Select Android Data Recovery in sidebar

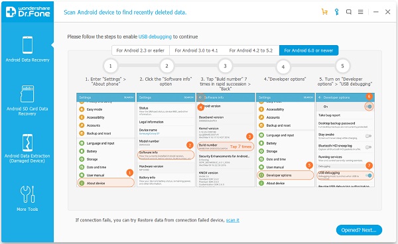pos(27,49)
